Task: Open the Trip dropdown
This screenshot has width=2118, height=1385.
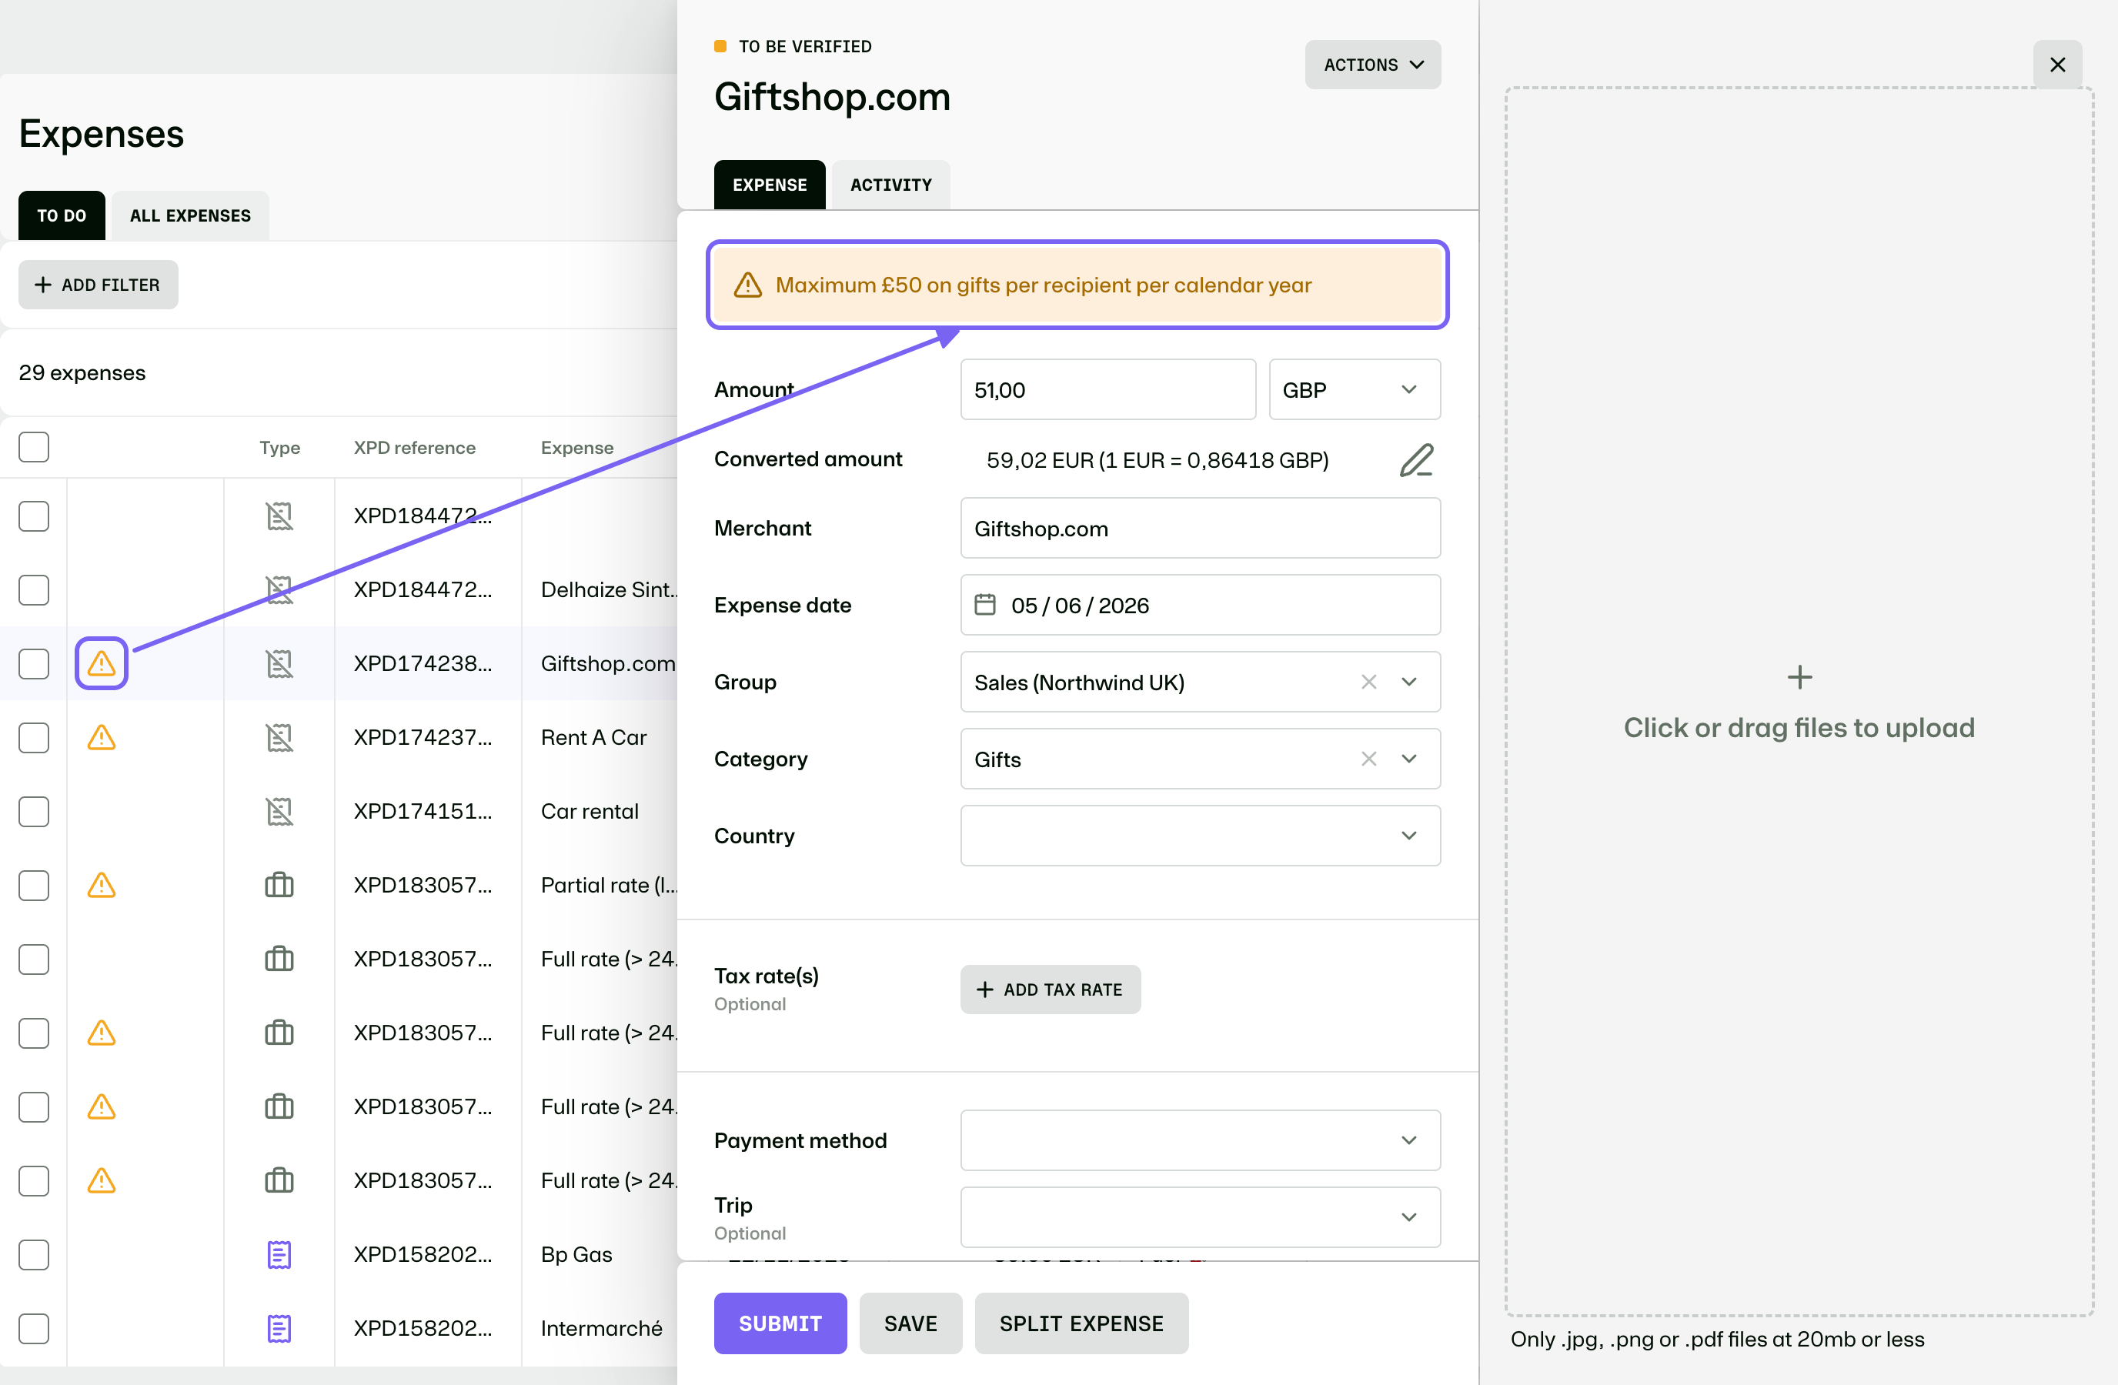Action: coord(1201,1217)
